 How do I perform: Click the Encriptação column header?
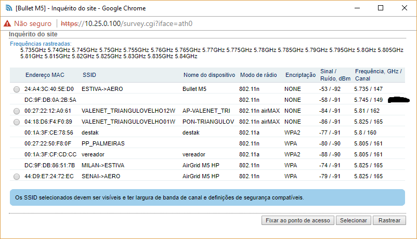point(300,75)
